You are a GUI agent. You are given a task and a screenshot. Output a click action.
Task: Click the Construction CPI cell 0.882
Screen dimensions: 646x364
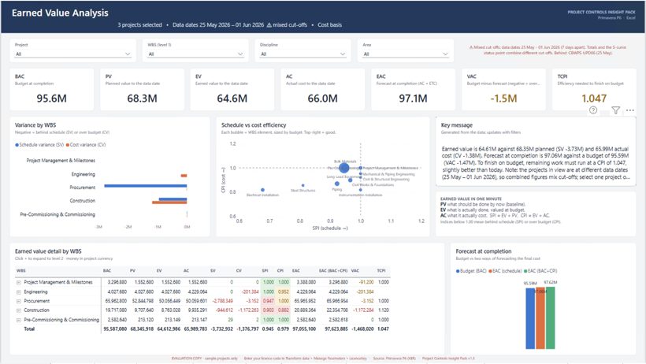(284, 310)
